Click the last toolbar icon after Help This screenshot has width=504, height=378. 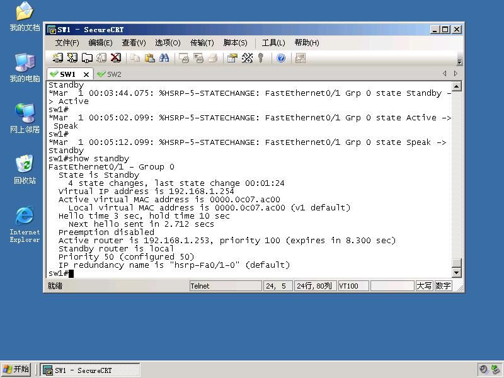[x=301, y=58]
